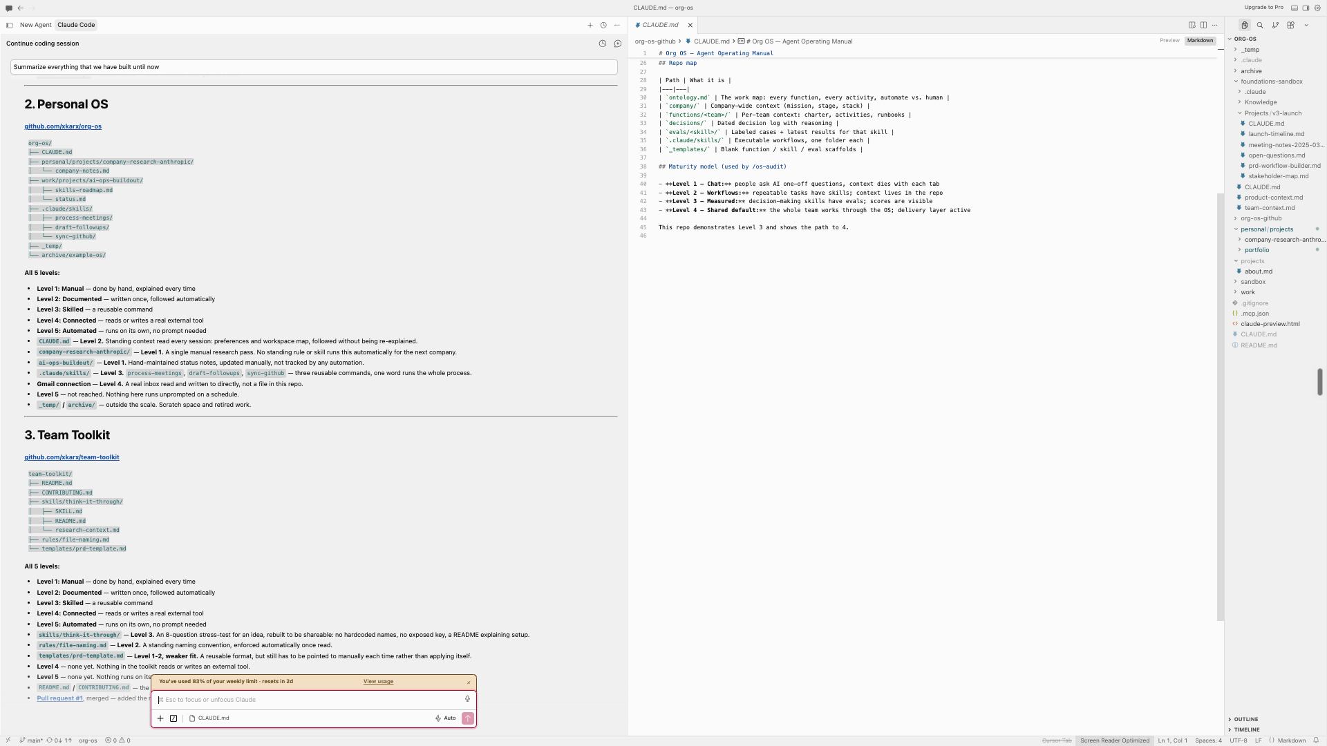Click the new conversation bubble icon

pyautogui.click(x=618, y=44)
